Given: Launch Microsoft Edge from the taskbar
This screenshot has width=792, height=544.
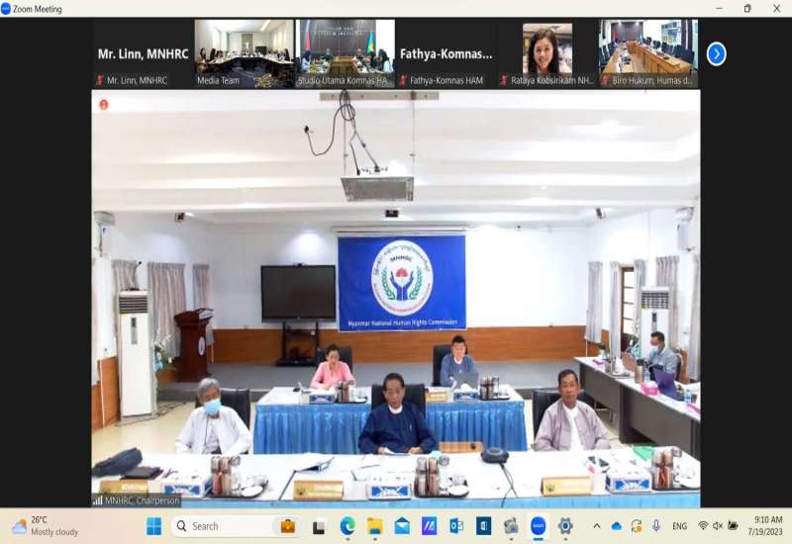Looking at the screenshot, I should [x=347, y=526].
